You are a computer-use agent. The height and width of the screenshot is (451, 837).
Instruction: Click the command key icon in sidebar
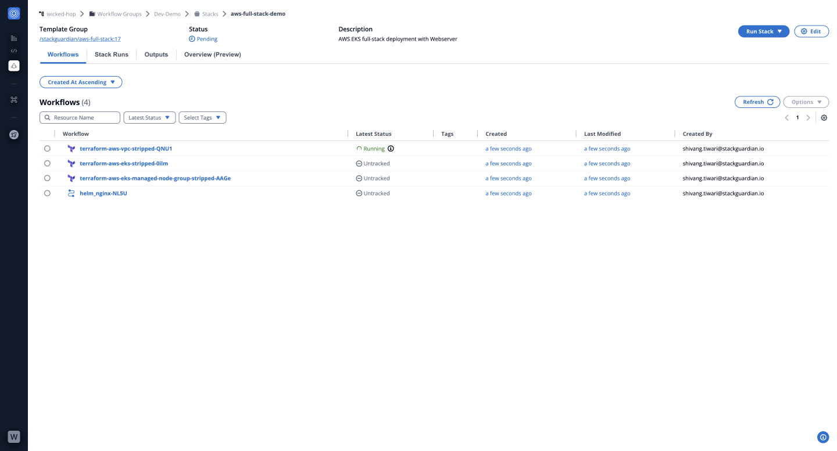click(x=14, y=100)
